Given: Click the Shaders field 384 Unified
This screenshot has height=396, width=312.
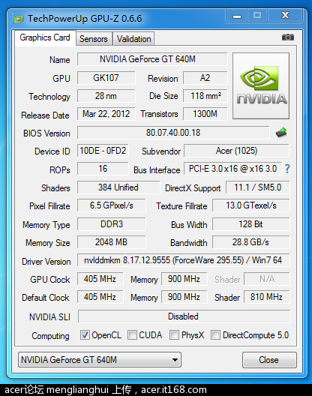Looking at the screenshot, I should point(118,187).
